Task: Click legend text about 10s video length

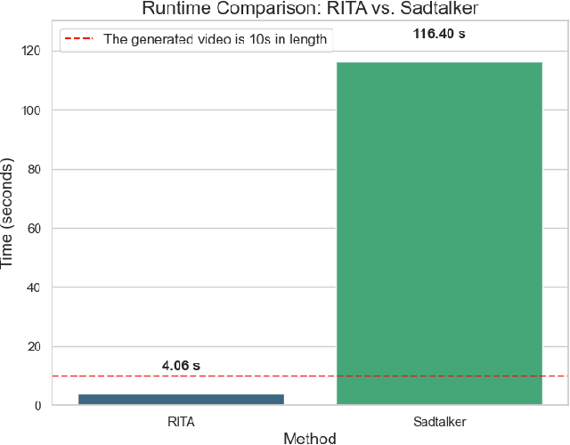Action: (x=216, y=39)
